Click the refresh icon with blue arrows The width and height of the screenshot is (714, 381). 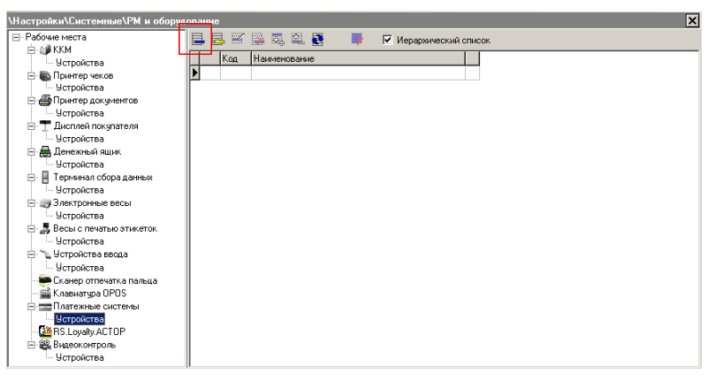point(317,40)
